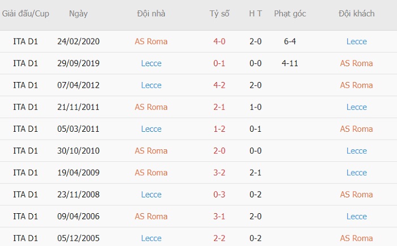This screenshot has width=397, height=246.
Task: Click the 4-2 score of 07/04/2012
Action: pyautogui.click(x=219, y=85)
